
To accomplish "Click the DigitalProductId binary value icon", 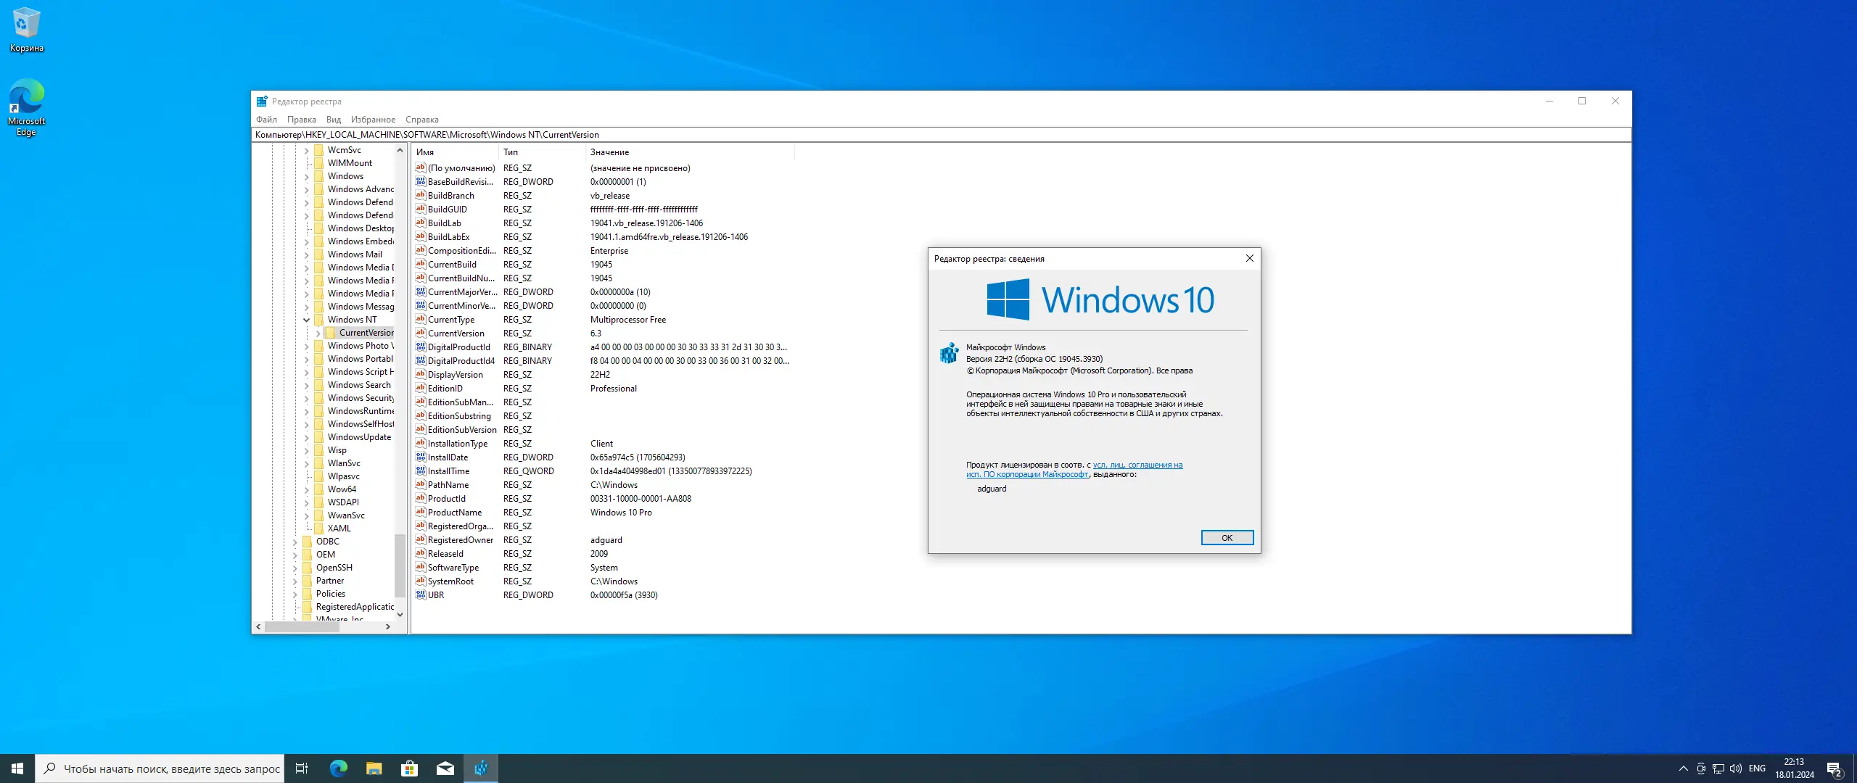I will [420, 347].
